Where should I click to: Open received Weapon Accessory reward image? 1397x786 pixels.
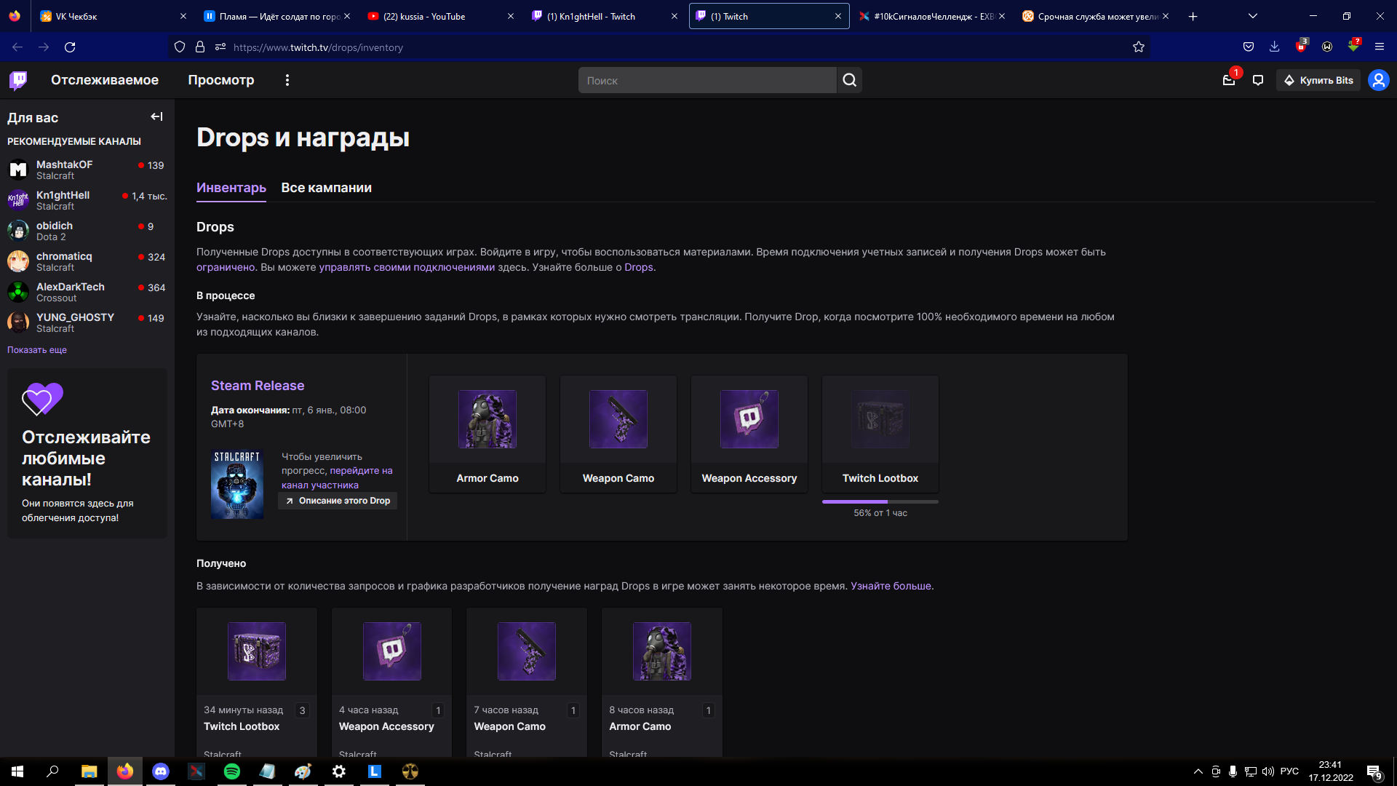pyautogui.click(x=392, y=651)
